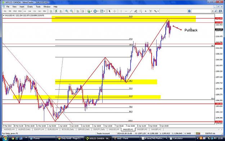Toggle chart auto scroll icon
The height and width of the screenshot is (141, 225).
point(78,11)
